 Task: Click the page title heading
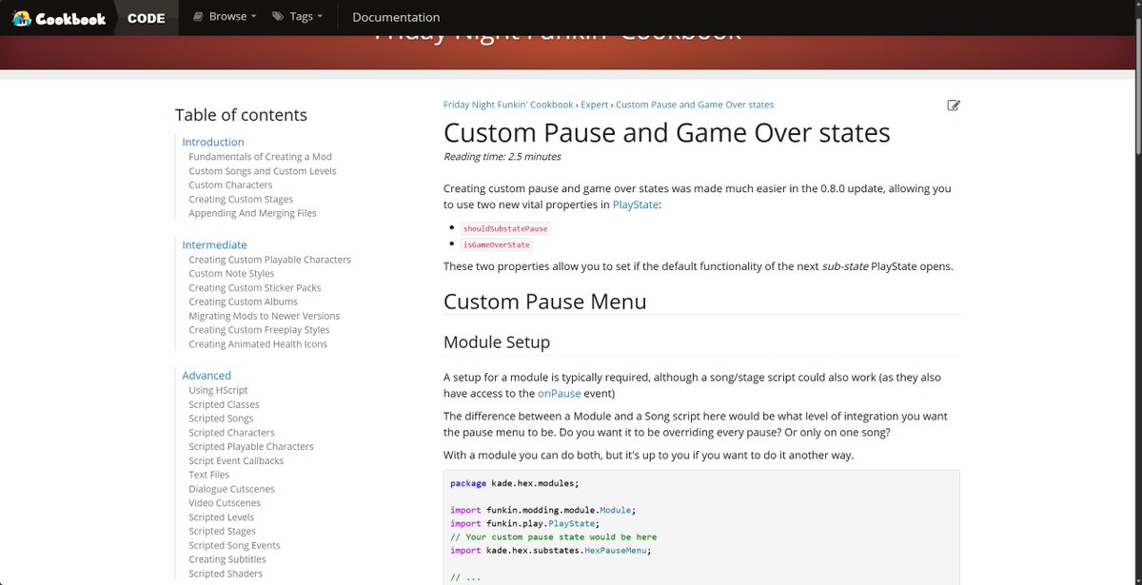click(667, 132)
